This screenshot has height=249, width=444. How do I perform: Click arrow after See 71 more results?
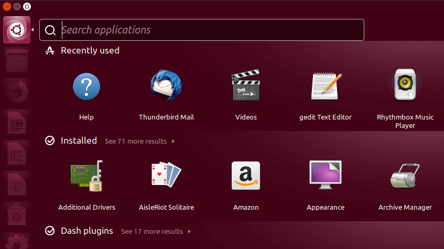173,141
